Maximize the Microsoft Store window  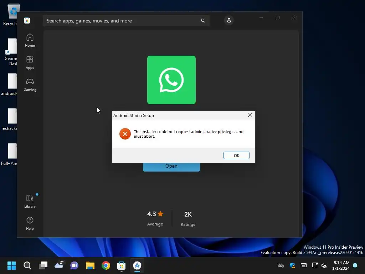[x=277, y=17]
